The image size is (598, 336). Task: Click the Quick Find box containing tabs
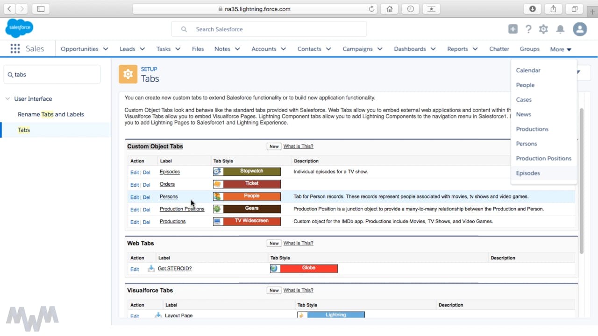tap(52, 74)
